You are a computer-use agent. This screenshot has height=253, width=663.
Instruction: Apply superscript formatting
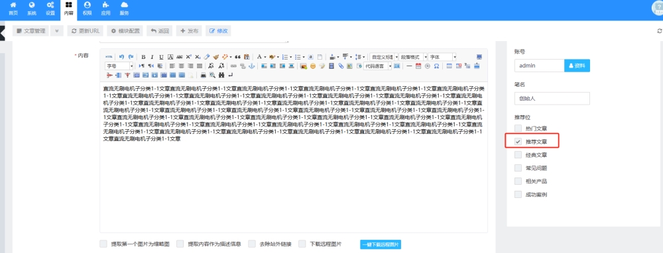tap(188, 56)
